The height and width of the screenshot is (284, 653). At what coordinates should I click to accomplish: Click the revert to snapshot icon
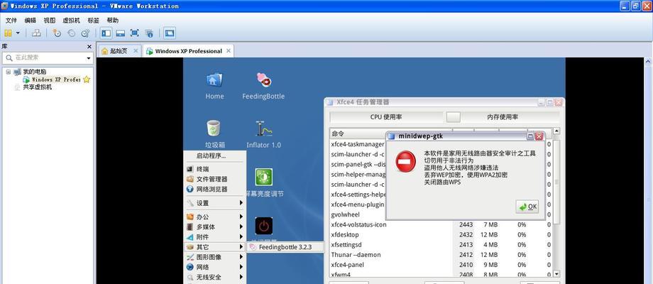point(71,33)
